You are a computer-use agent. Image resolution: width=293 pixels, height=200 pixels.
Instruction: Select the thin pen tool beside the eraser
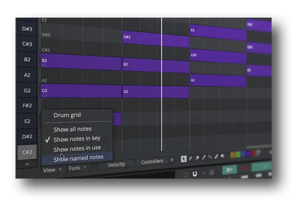tap(204, 157)
